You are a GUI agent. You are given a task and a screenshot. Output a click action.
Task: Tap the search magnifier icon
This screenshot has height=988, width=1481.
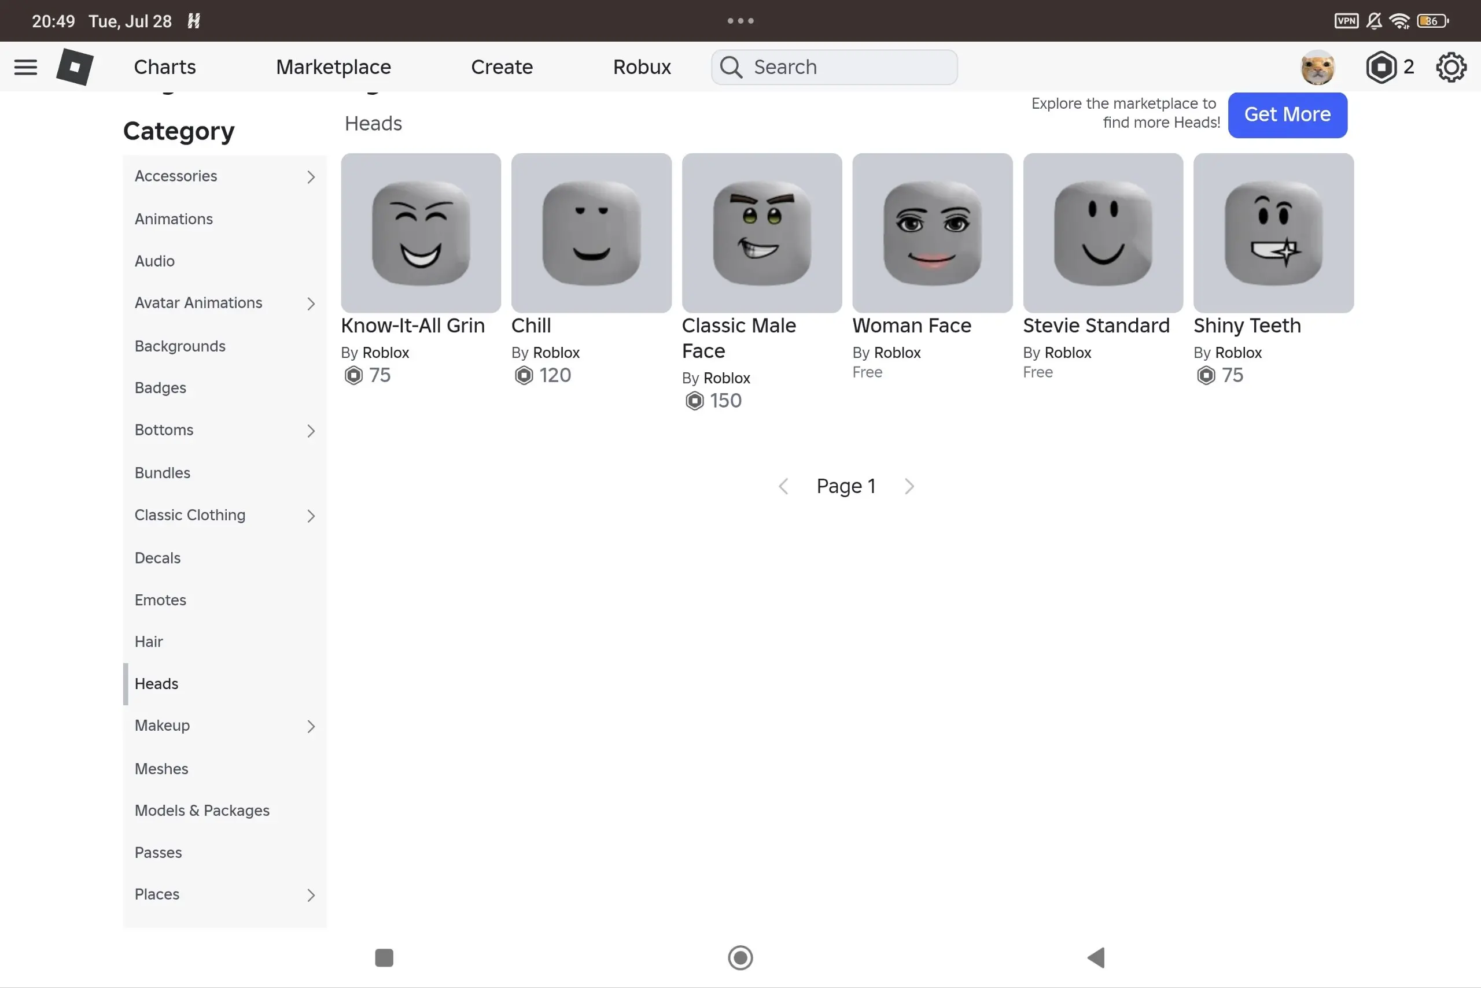[x=731, y=67]
